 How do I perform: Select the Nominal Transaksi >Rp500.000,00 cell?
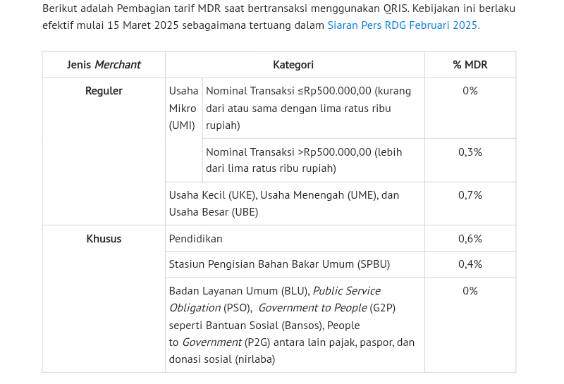tap(304, 160)
